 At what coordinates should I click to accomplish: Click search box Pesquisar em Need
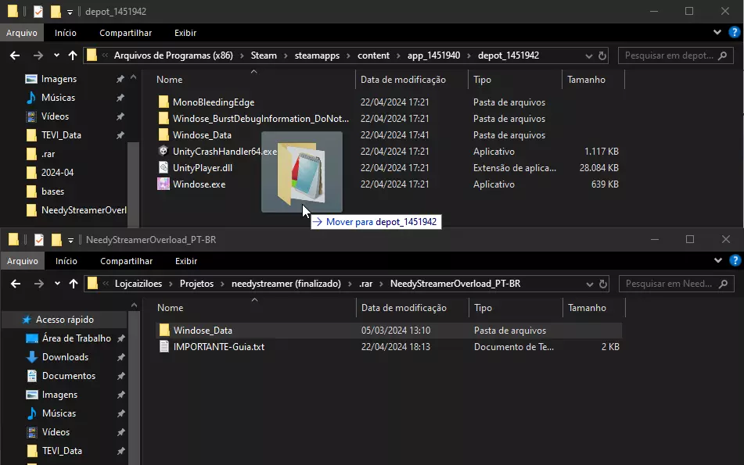tap(676, 284)
